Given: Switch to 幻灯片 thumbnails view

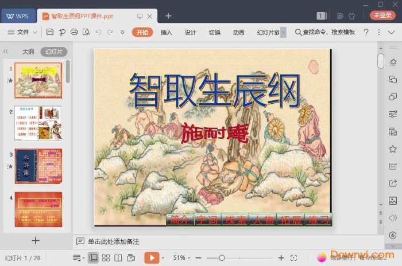Looking at the screenshot, I should [54, 52].
